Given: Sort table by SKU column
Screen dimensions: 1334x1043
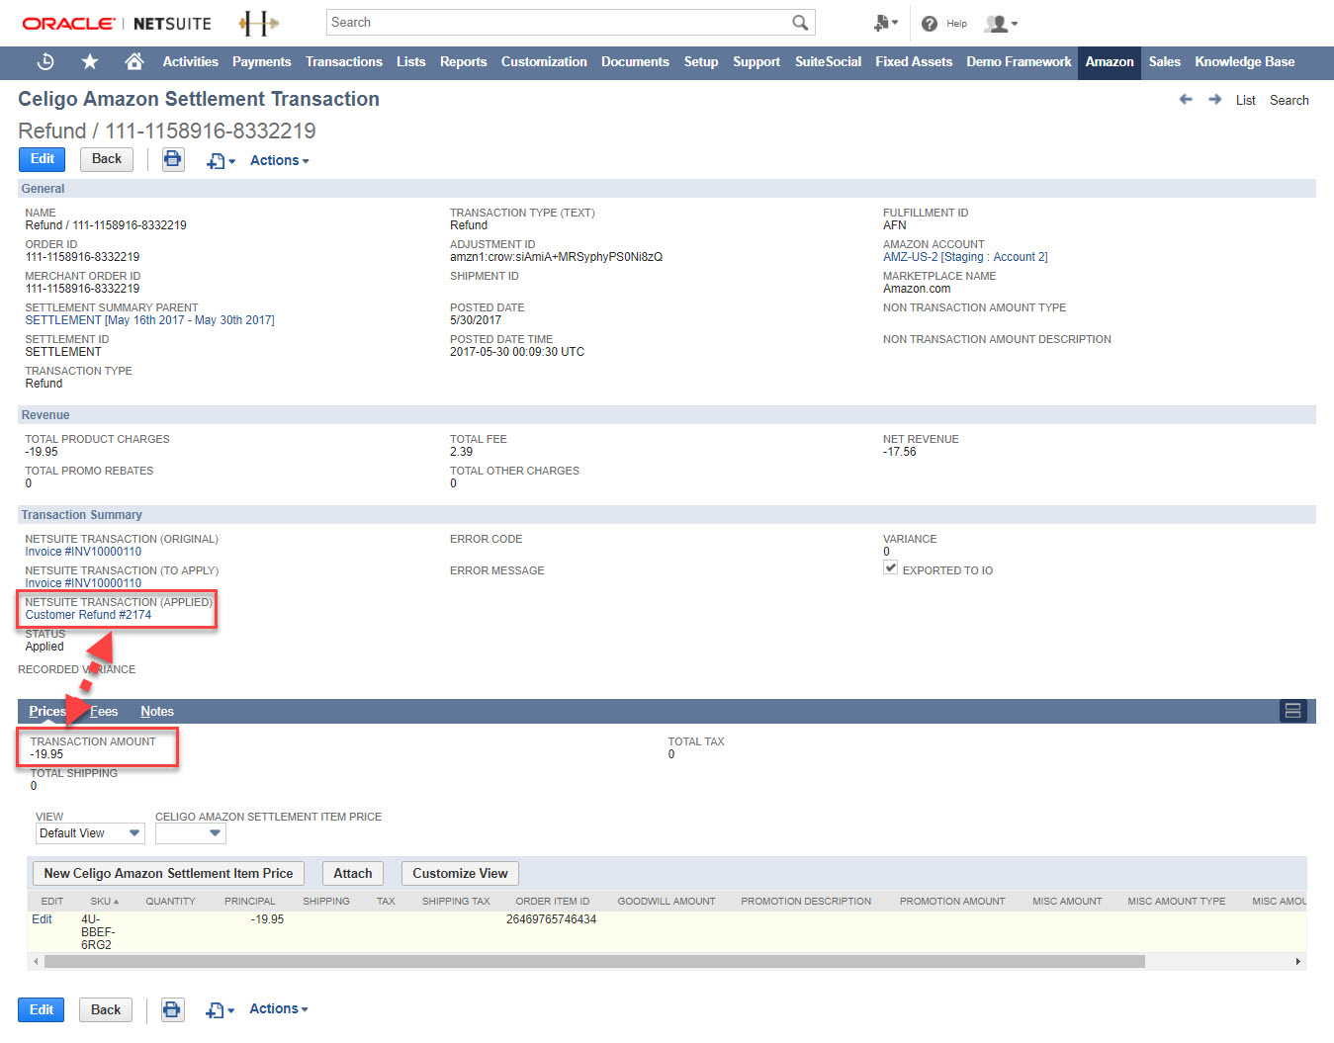Looking at the screenshot, I should click(104, 901).
